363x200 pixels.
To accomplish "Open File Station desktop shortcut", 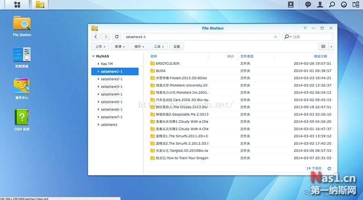I will [x=22, y=25].
